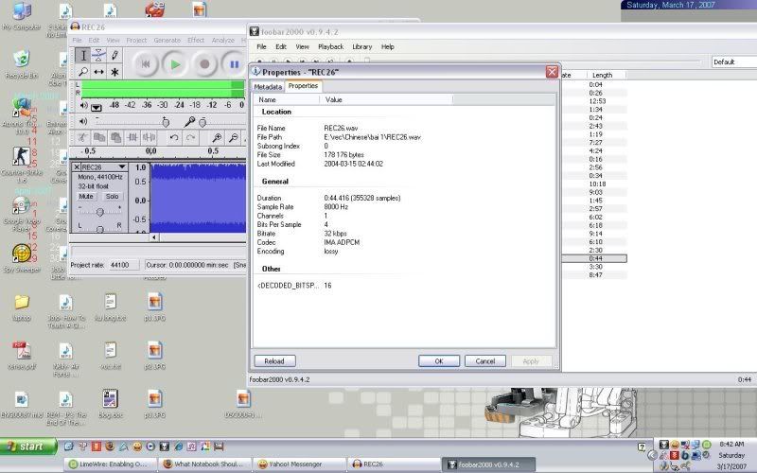Adjust the REC26 track pan slider

pyautogui.click(x=100, y=228)
